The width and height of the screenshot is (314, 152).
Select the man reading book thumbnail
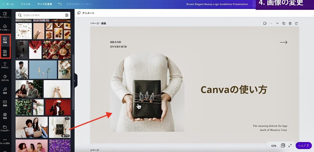click(x=22, y=70)
